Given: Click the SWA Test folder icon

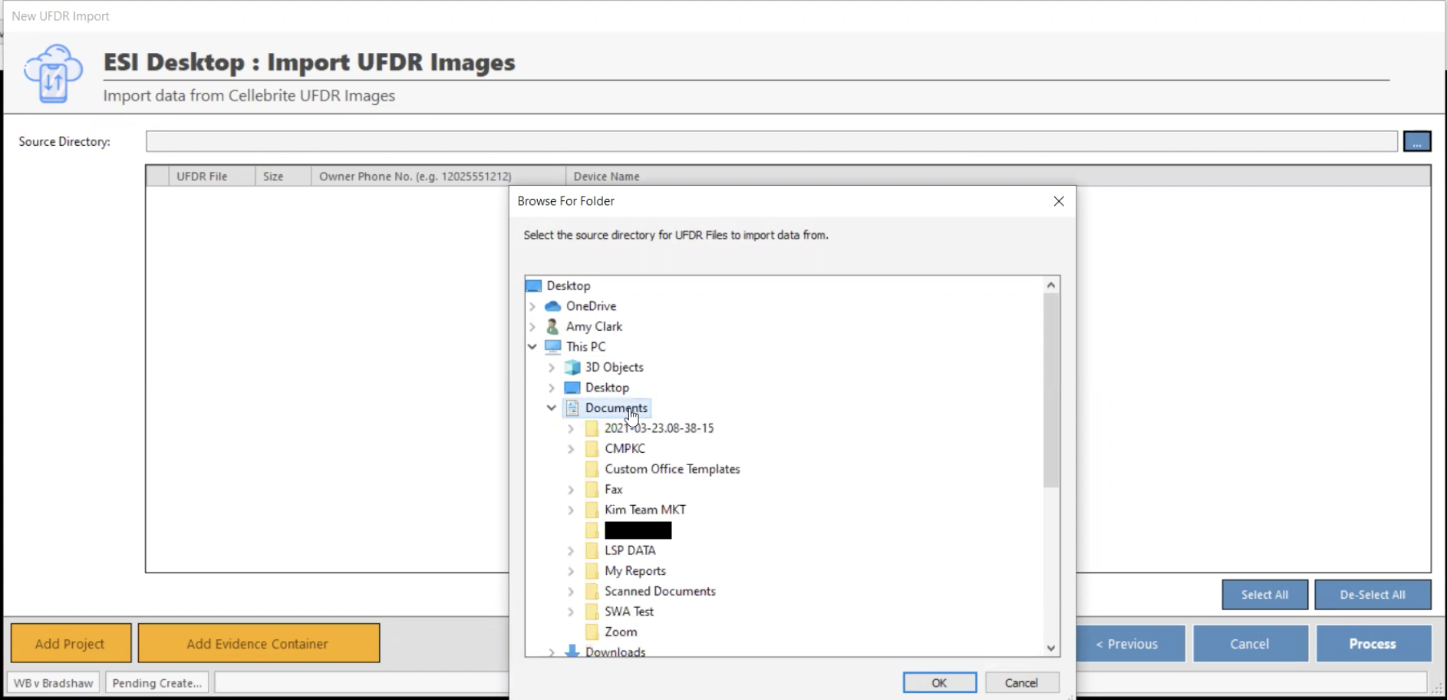Looking at the screenshot, I should pyautogui.click(x=592, y=612).
